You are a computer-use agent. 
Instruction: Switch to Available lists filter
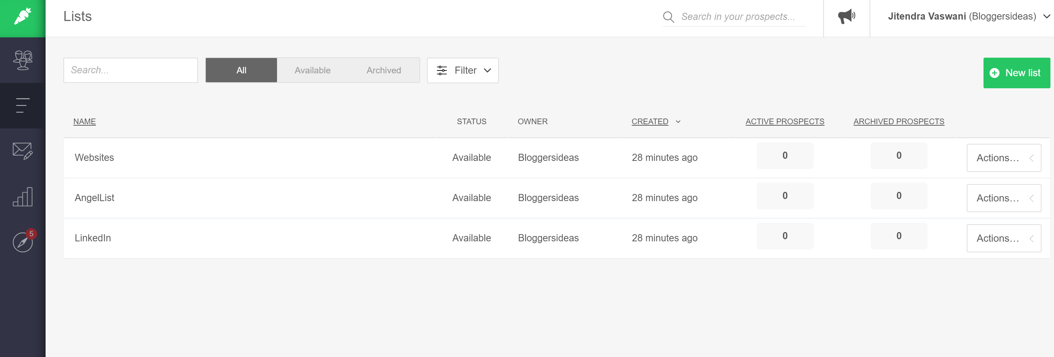point(312,70)
